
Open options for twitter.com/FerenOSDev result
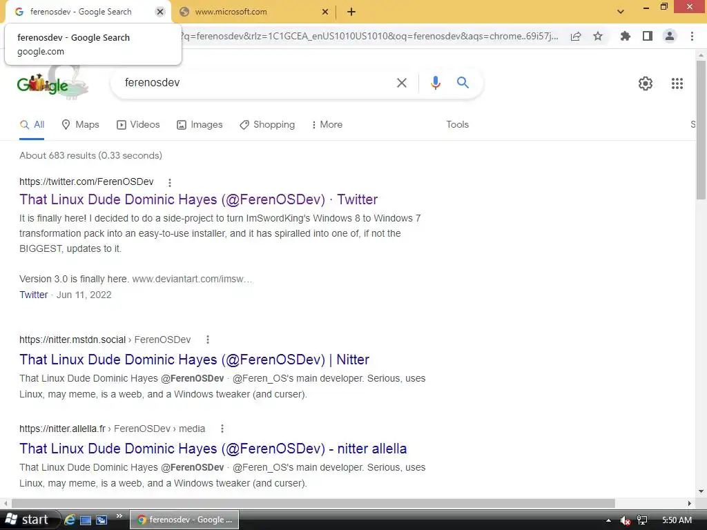(170, 182)
